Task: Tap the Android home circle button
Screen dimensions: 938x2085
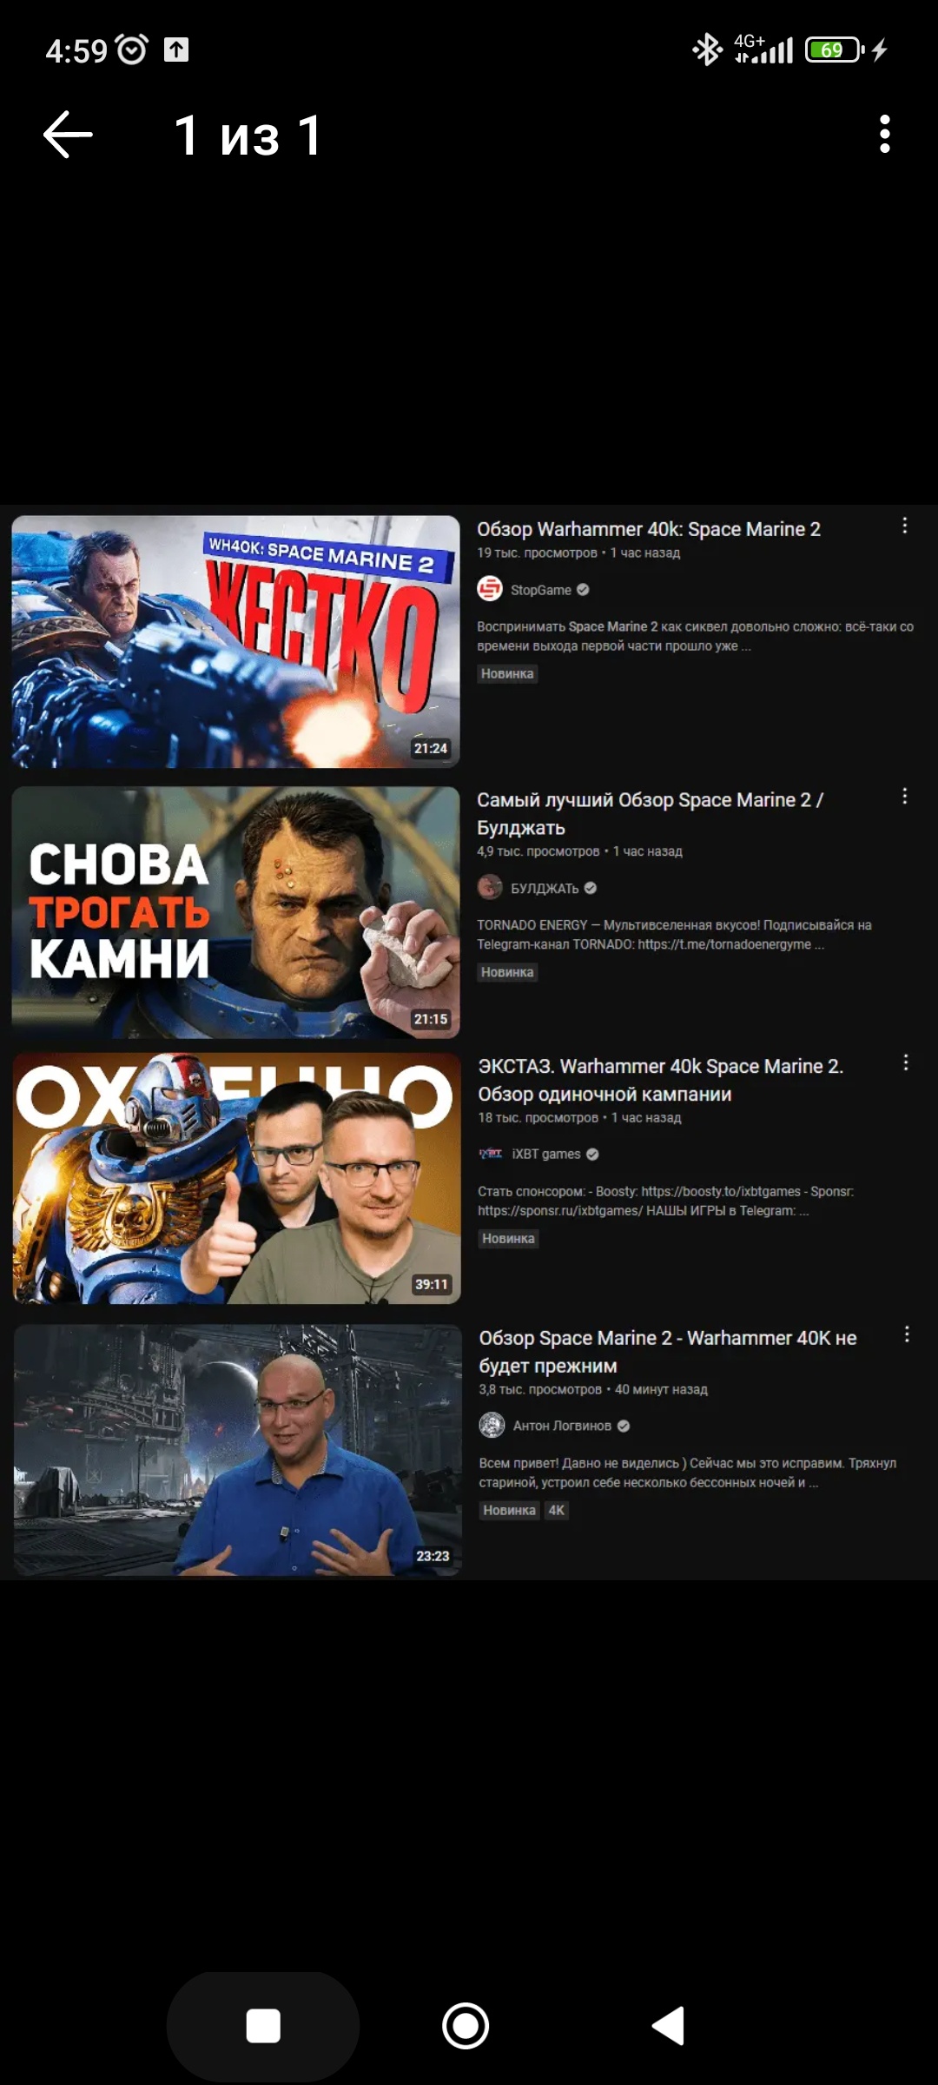Action: [466, 2026]
